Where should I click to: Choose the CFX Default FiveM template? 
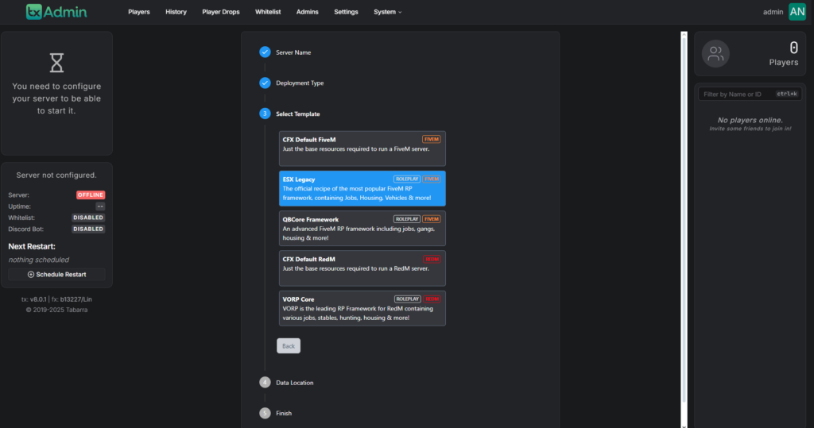pyautogui.click(x=362, y=148)
